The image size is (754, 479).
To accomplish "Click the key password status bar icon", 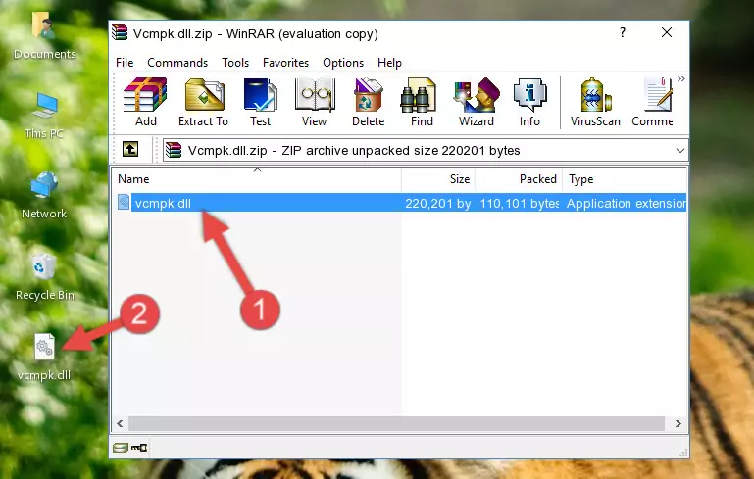I will (139, 448).
